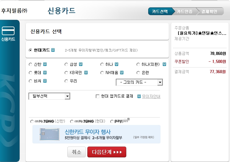Click the 취소 cancel button
Image resolution: width=230 pixels, height=162 pixels.
pyautogui.click(x=77, y=152)
